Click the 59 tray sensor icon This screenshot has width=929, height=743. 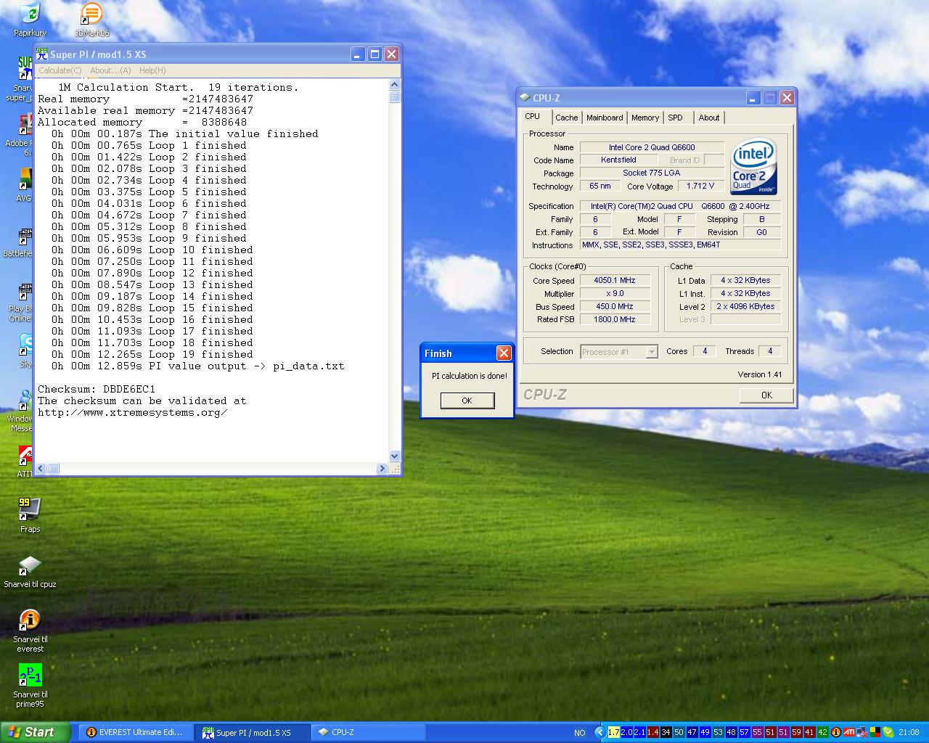pyautogui.click(x=797, y=732)
